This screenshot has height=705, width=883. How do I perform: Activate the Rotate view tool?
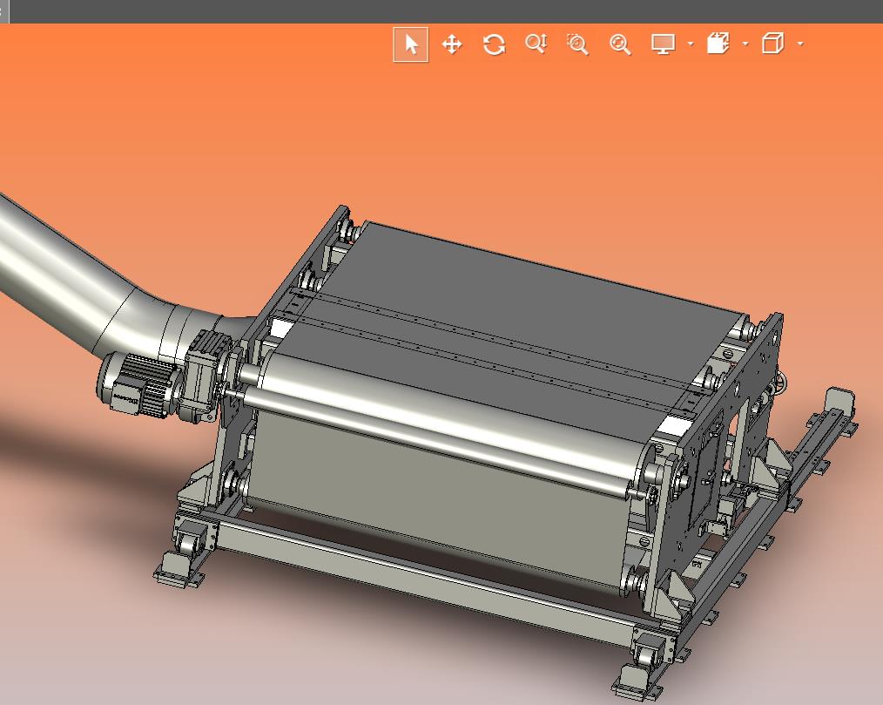pos(494,44)
